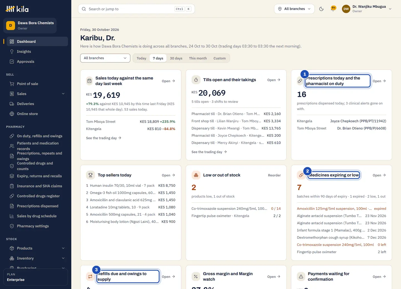The image size is (401, 289).
Task: Click the Expiry, returns and recalls icon
Action: click(x=12, y=176)
